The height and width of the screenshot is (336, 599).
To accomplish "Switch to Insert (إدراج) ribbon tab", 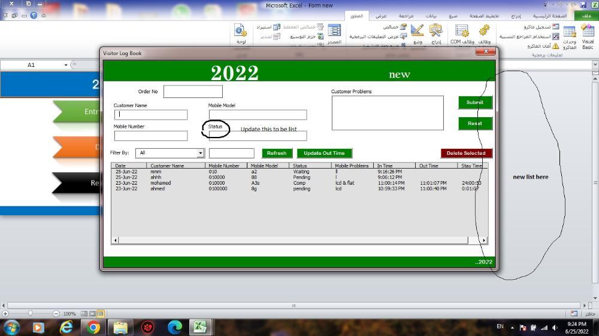I will pyautogui.click(x=516, y=16).
